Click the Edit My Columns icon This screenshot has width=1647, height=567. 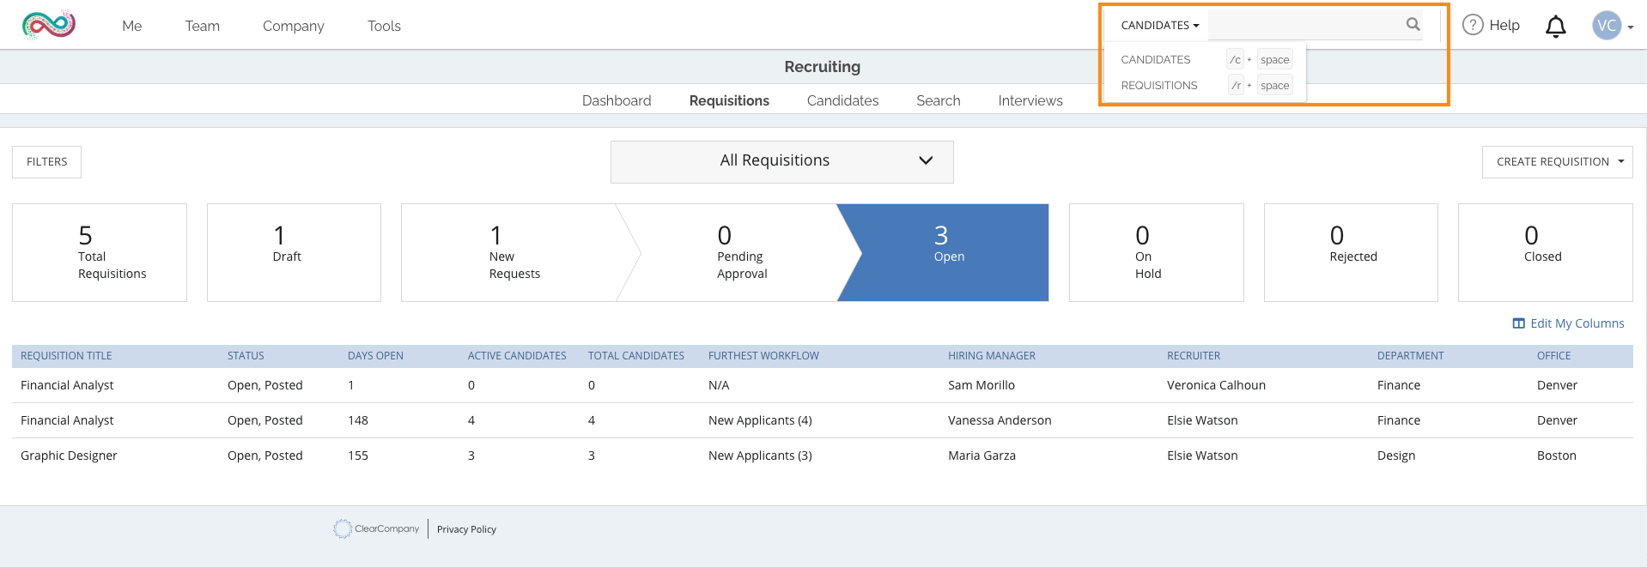click(x=1518, y=323)
